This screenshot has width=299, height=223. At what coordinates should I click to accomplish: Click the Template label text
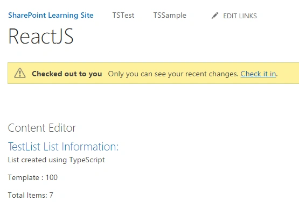pos(24,177)
